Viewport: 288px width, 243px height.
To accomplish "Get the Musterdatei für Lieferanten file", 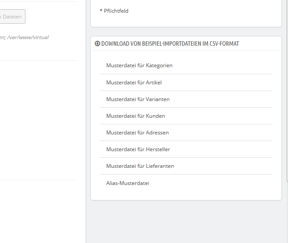I will point(140,166).
